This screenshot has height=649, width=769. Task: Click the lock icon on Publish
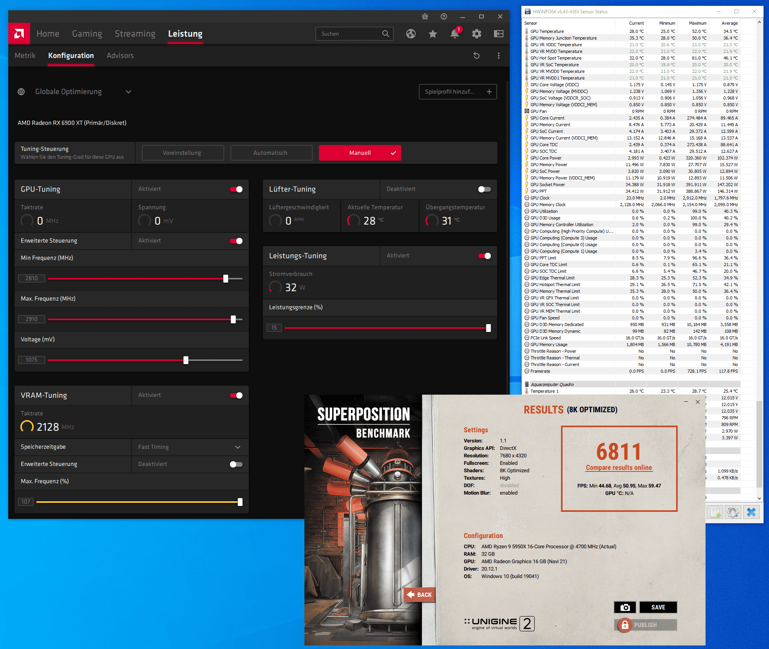click(625, 625)
